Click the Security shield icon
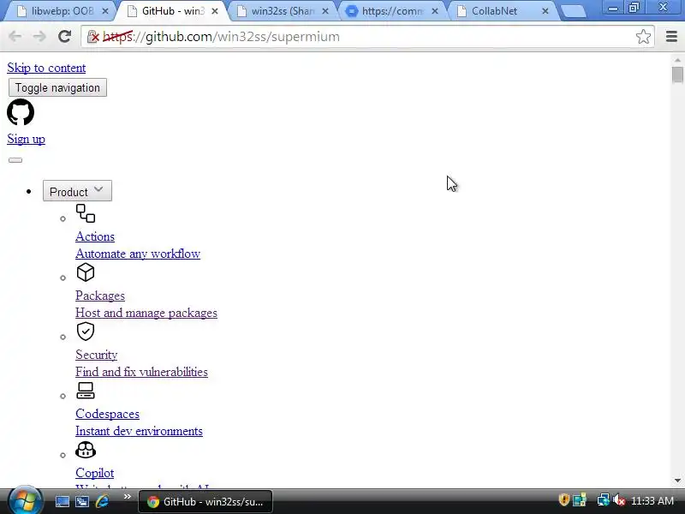 (x=86, y=332)
